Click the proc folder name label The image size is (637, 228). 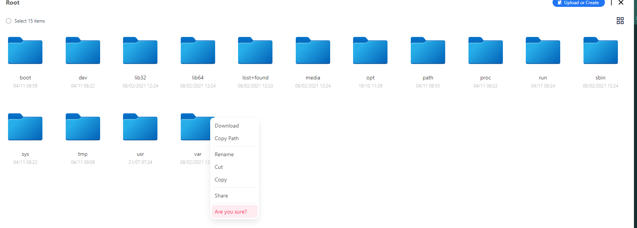(486, 78)
